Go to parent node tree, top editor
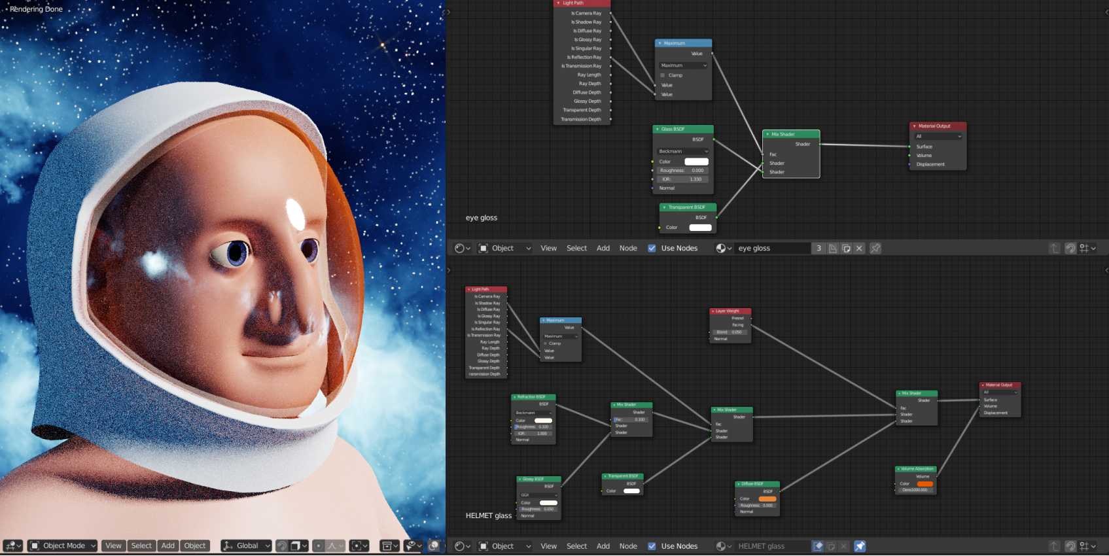The width and height of the screenshot is (1109, 556). [x=1054, y=248]
